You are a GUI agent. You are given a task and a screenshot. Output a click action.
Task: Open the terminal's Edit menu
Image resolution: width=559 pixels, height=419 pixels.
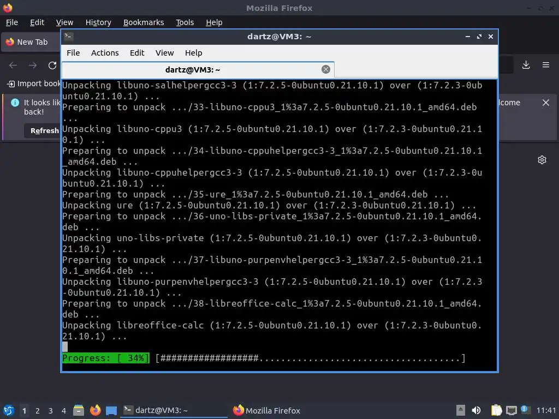pyautogui.click(x=137, y=53)
